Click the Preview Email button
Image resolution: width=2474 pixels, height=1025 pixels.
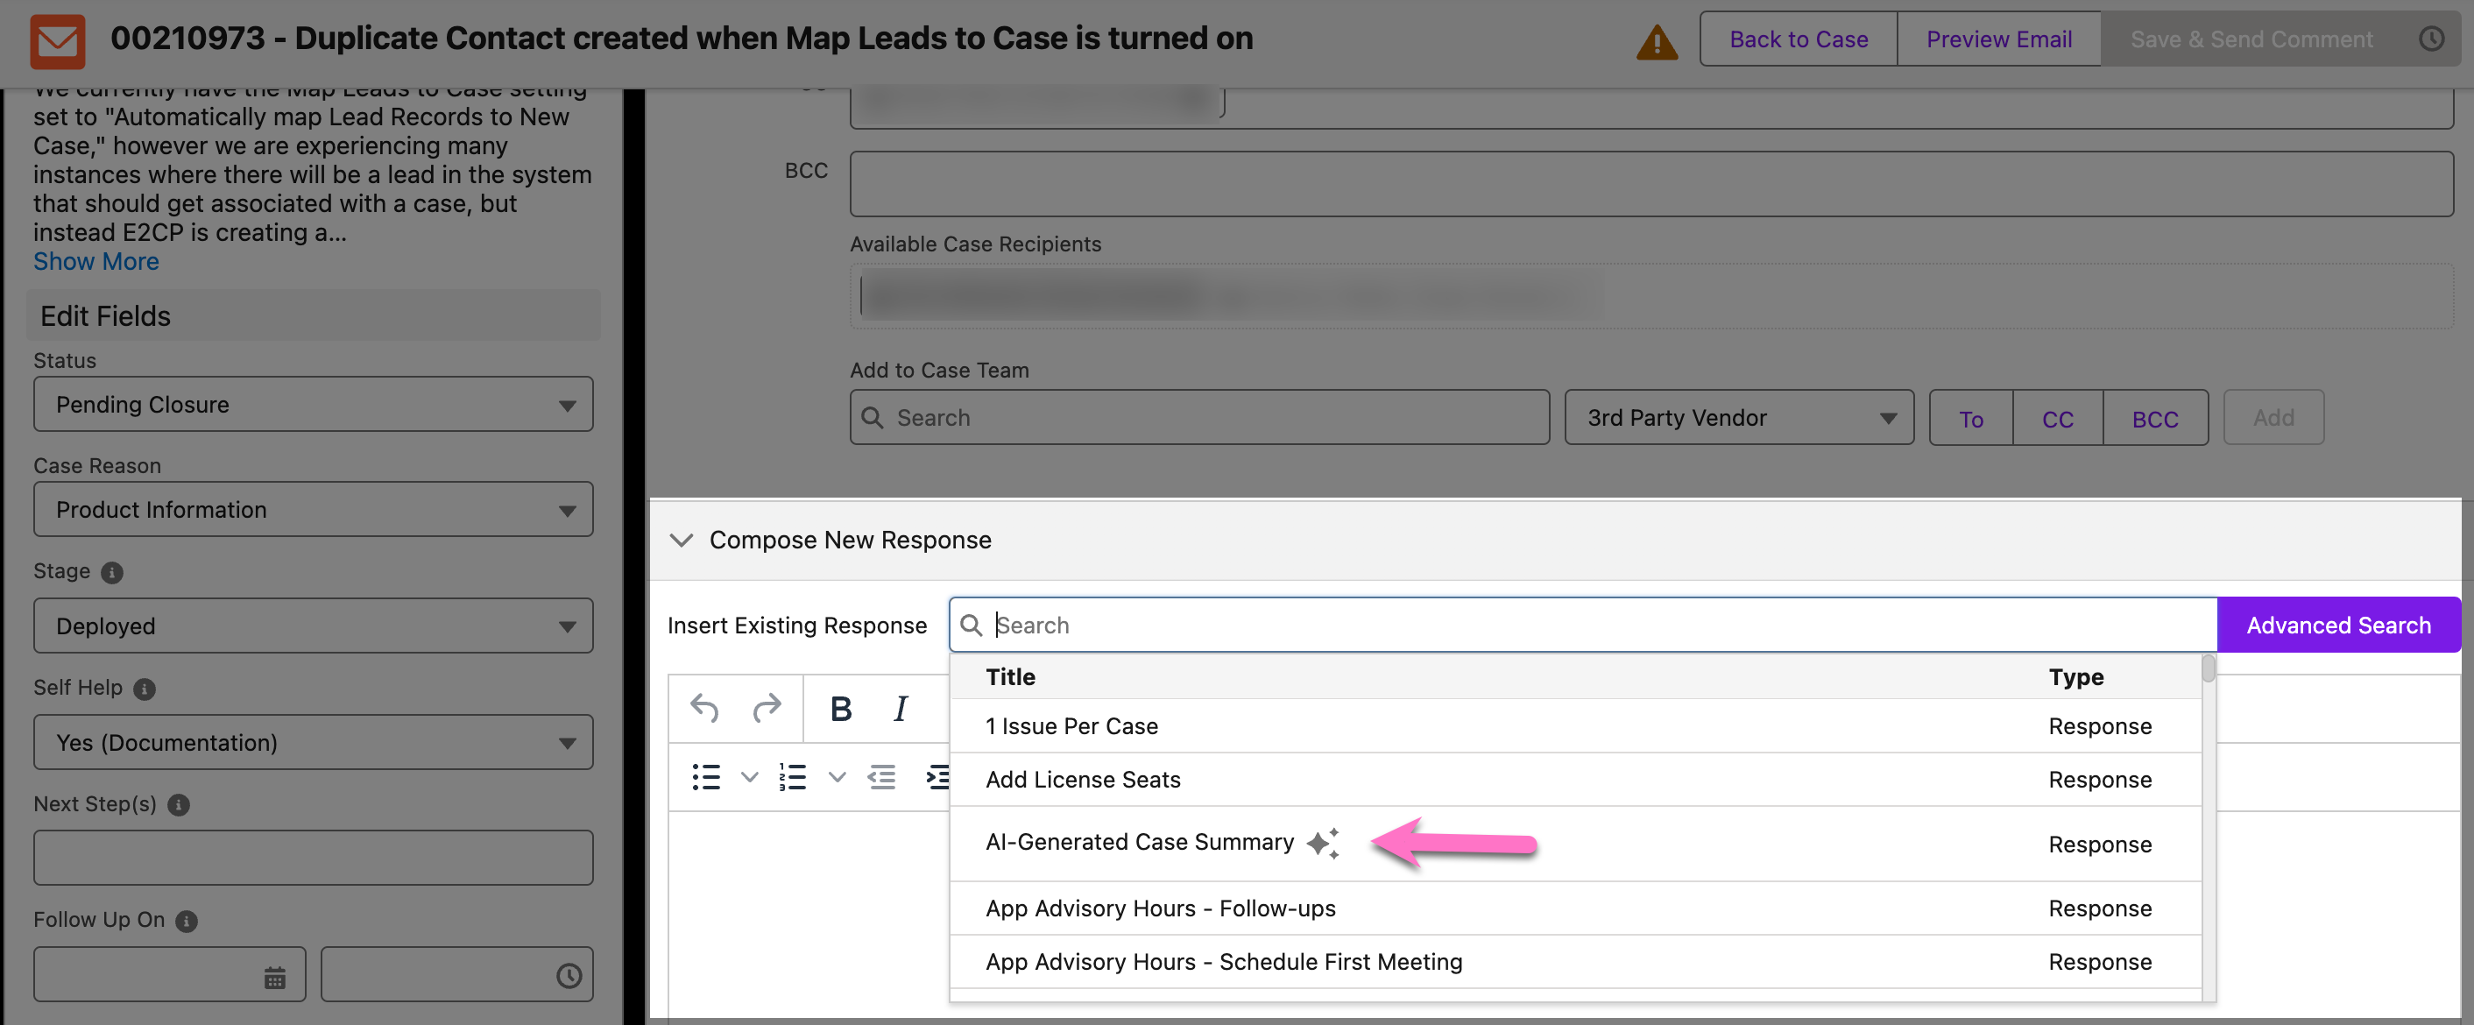click(1998, 39)
